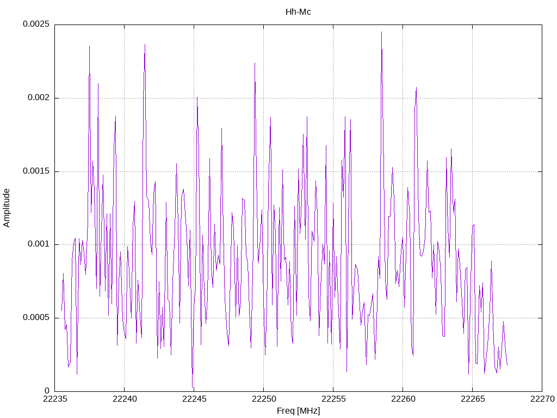
Task: Click y-axis tick value 0.0005
Action: pos(36,317)
